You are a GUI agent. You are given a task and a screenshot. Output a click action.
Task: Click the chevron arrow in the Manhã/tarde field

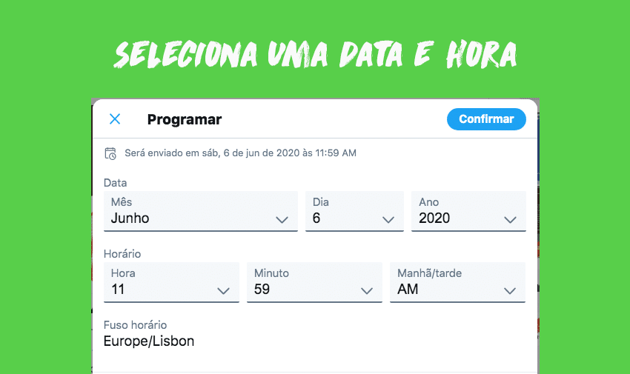pos(509,290)
